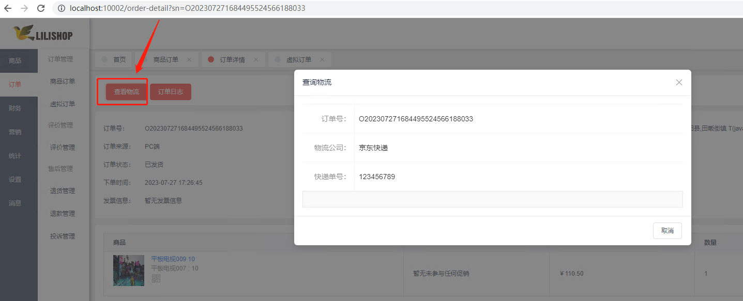Open 商品订单 submenu item
This screenshot has width=743, height=301.
63,82
